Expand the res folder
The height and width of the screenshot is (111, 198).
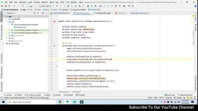point(6,38)
